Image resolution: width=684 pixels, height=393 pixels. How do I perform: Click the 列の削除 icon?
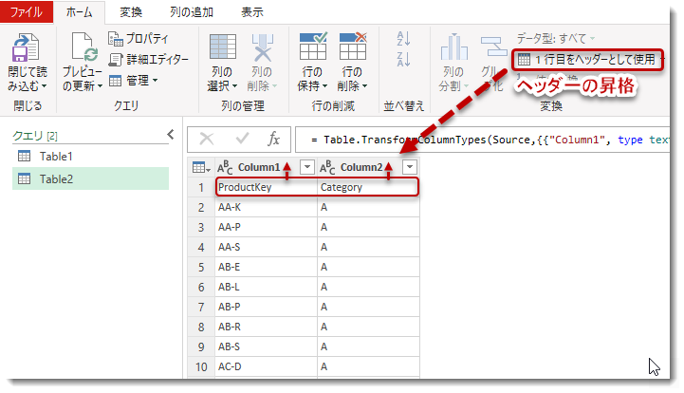[262, 47]
